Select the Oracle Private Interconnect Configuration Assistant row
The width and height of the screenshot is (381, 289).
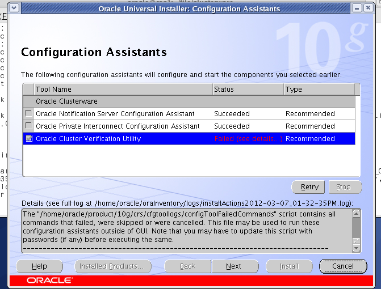[x=189, y=126]
